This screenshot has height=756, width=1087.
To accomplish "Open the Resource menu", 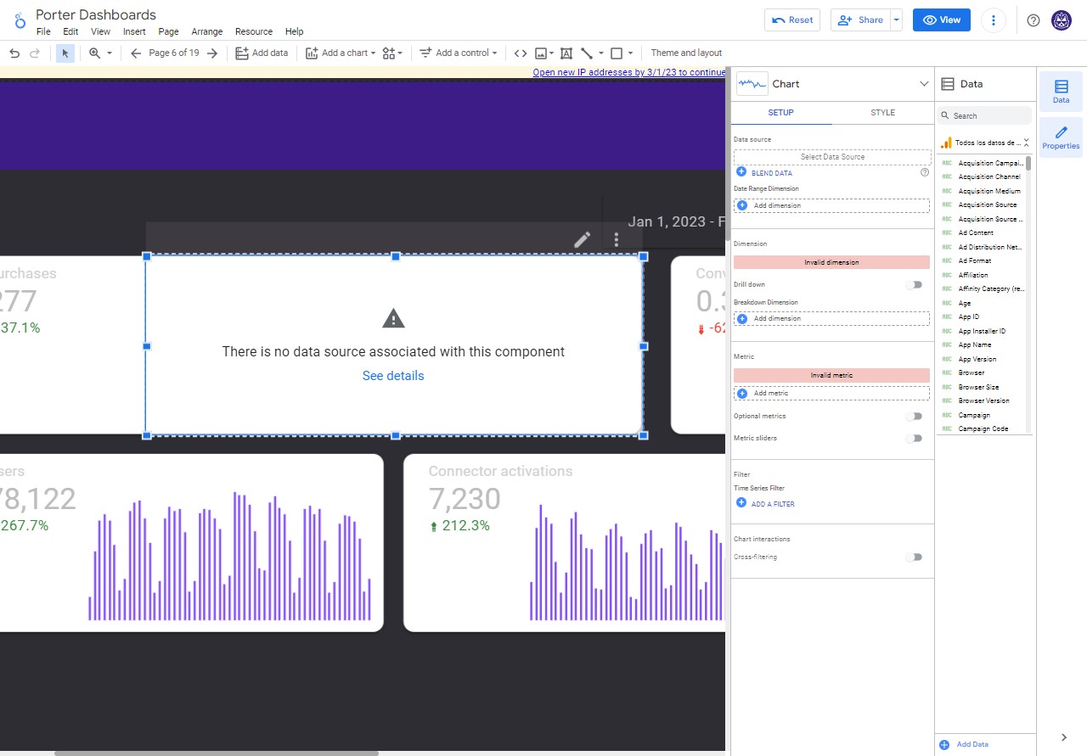I will (254, 31).
